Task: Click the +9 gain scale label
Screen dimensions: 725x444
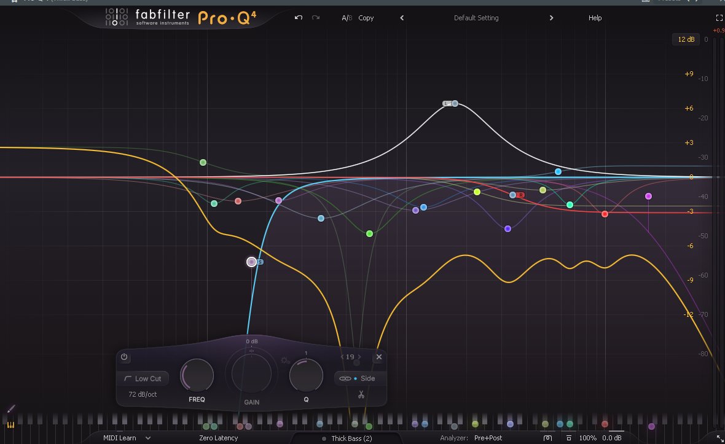Action: [689, 74]
